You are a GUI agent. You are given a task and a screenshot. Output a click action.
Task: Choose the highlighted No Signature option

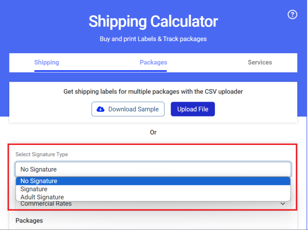153,181
